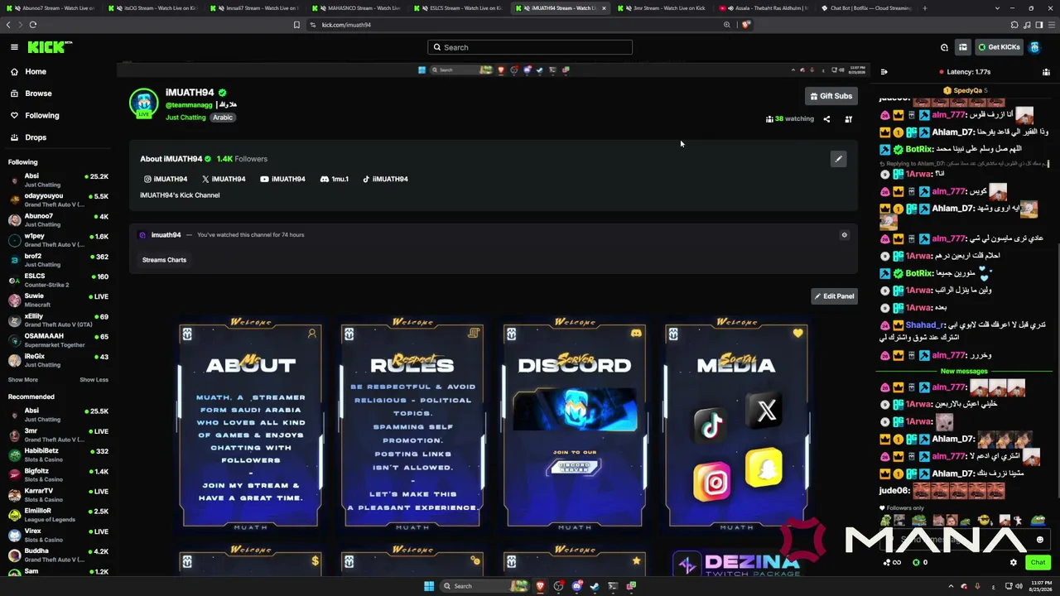This screenshot has height=596, width=1060.
Task: Open the About Me panel image
Action: [x=250, y=424]
